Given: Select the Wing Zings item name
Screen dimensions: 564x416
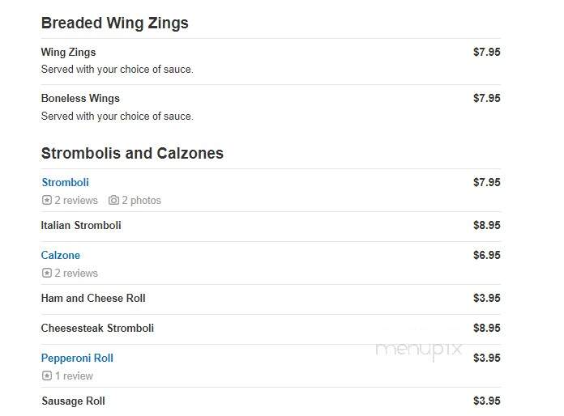Looking at the screenshot, I should [68, 52].
